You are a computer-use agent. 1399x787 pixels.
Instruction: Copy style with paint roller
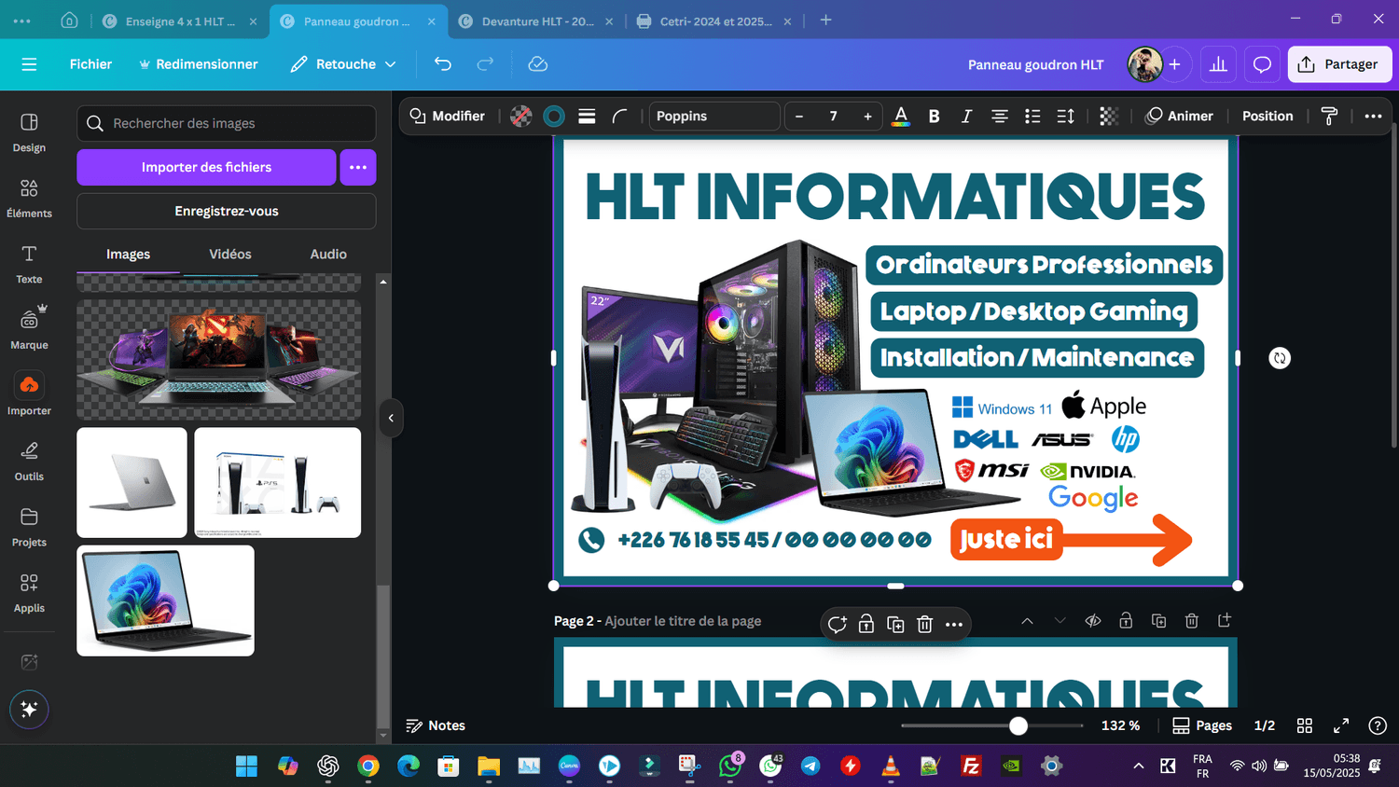pyautogui.click(x=1330, y=116)
